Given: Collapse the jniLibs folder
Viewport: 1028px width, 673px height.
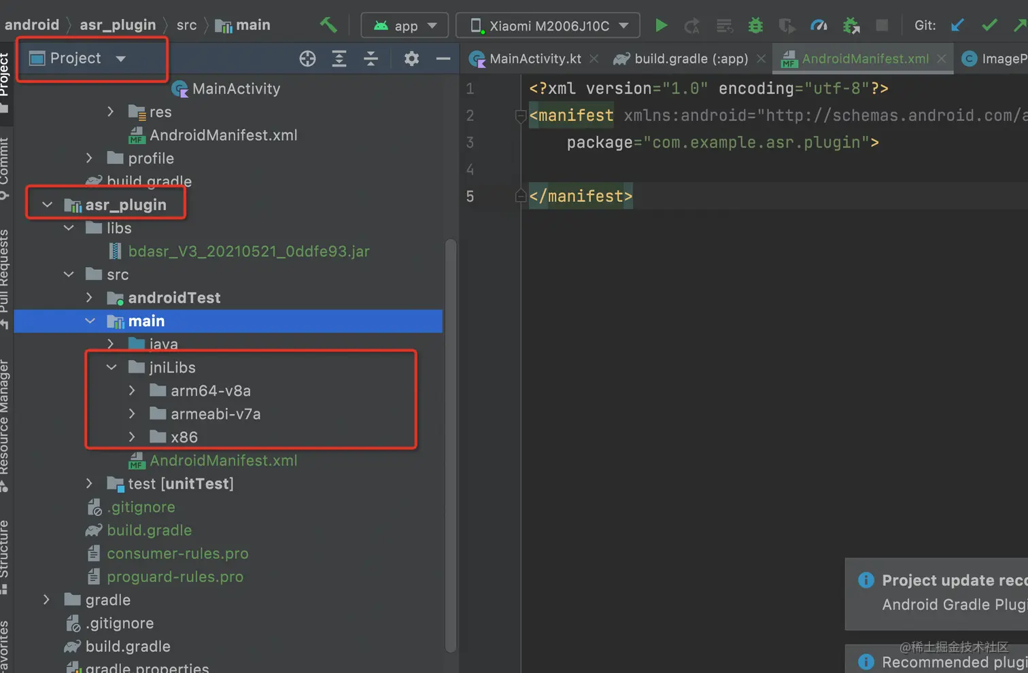Looking at the screenshot, I should (x=112, y=367).
